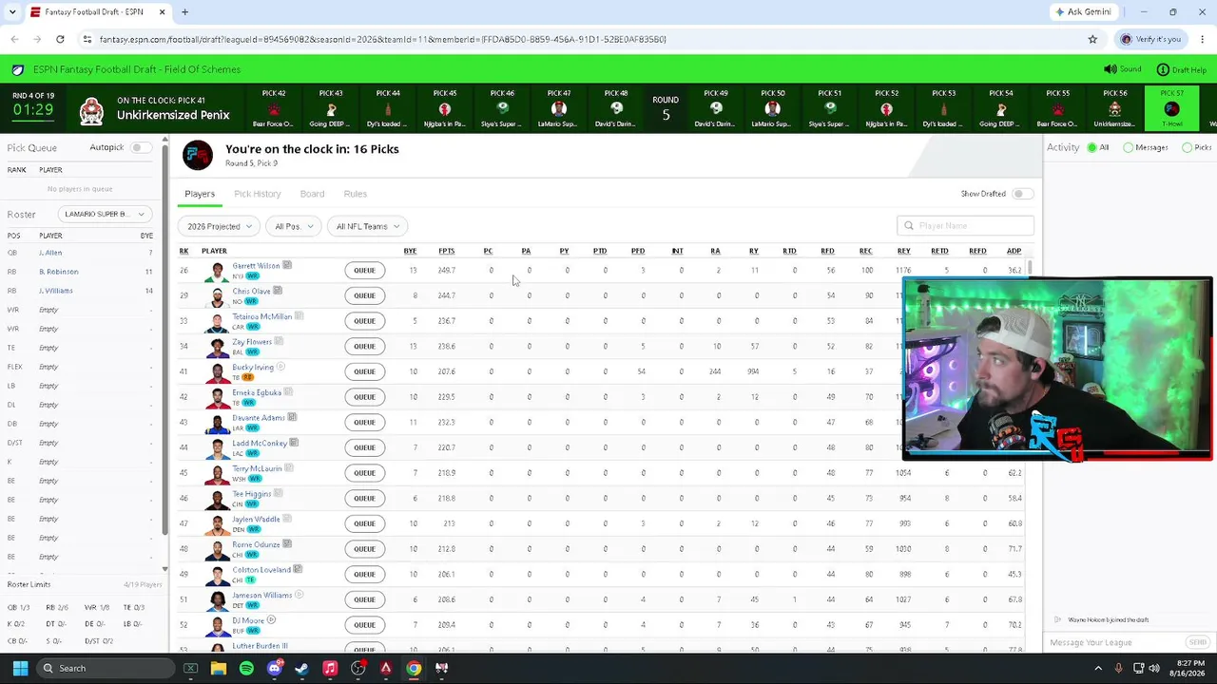
Task: Select B. Robinson in the roster list
Action: [x=59, y=272]
